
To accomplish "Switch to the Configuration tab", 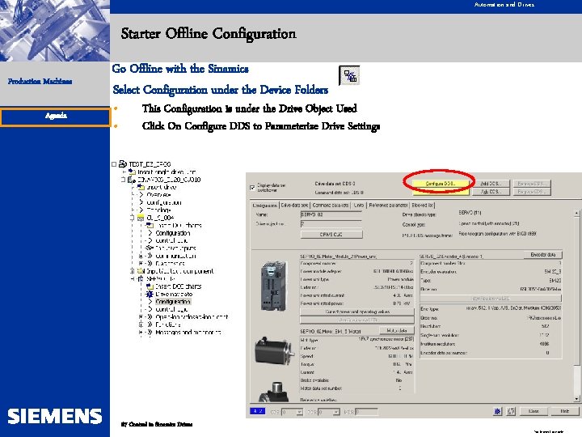I will click(x=264, y=205).
